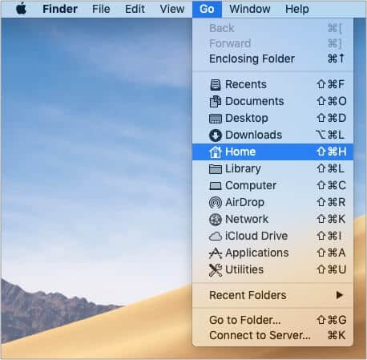Click the Downloads arrow circle icon
The height and width of the screenshot is (360, 367).
pos(216,136)
